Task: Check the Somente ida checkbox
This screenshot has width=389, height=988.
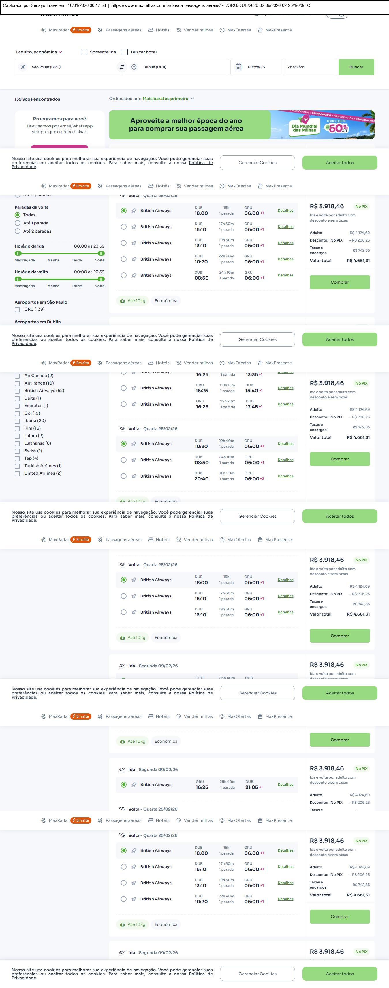Action: pyautogui.click(x=84, y=52)
